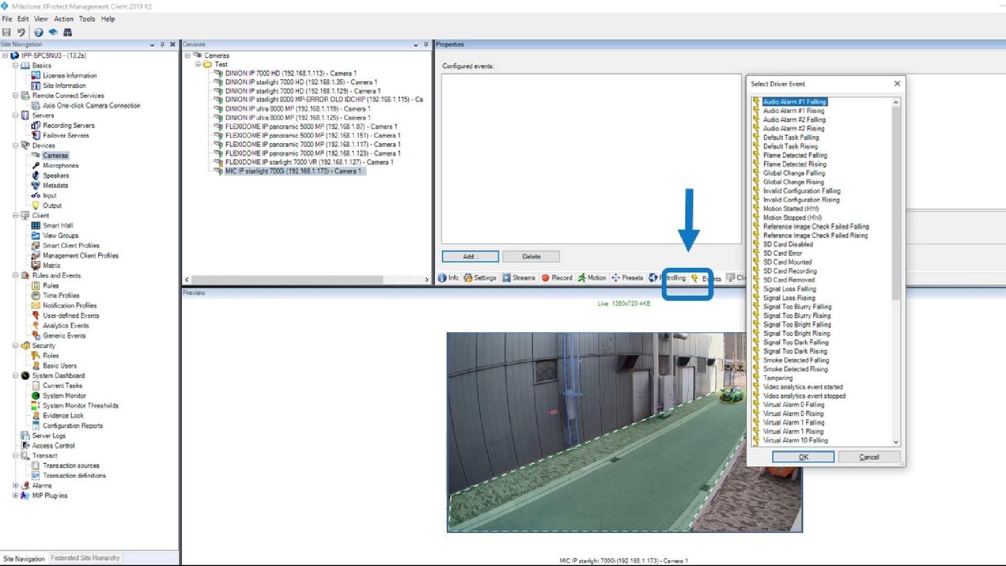Select Audio Alarm #1 Rising event
The width and height of the screenshot is (1006, 566).
point(793,111)
